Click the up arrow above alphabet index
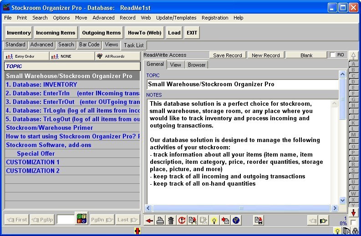361x236 pixels. pos(353,55)
